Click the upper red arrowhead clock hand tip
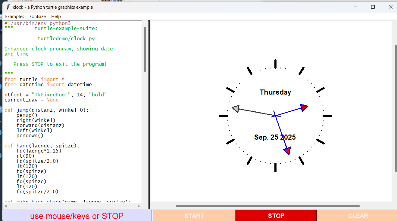 (x=304, y=107)
